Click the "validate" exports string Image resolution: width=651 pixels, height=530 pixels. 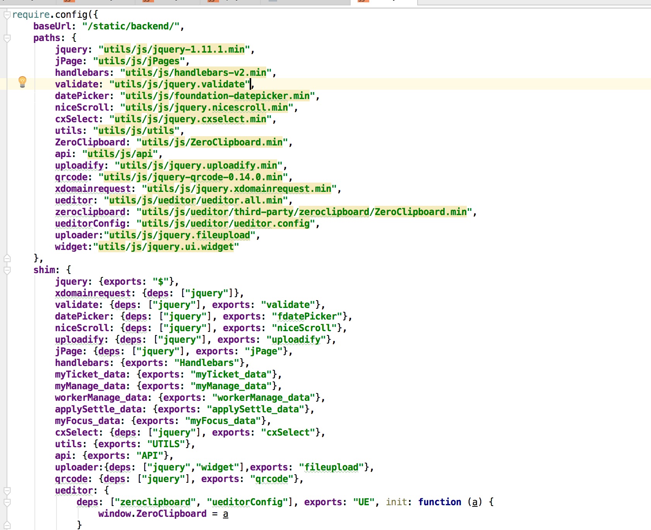288,305
